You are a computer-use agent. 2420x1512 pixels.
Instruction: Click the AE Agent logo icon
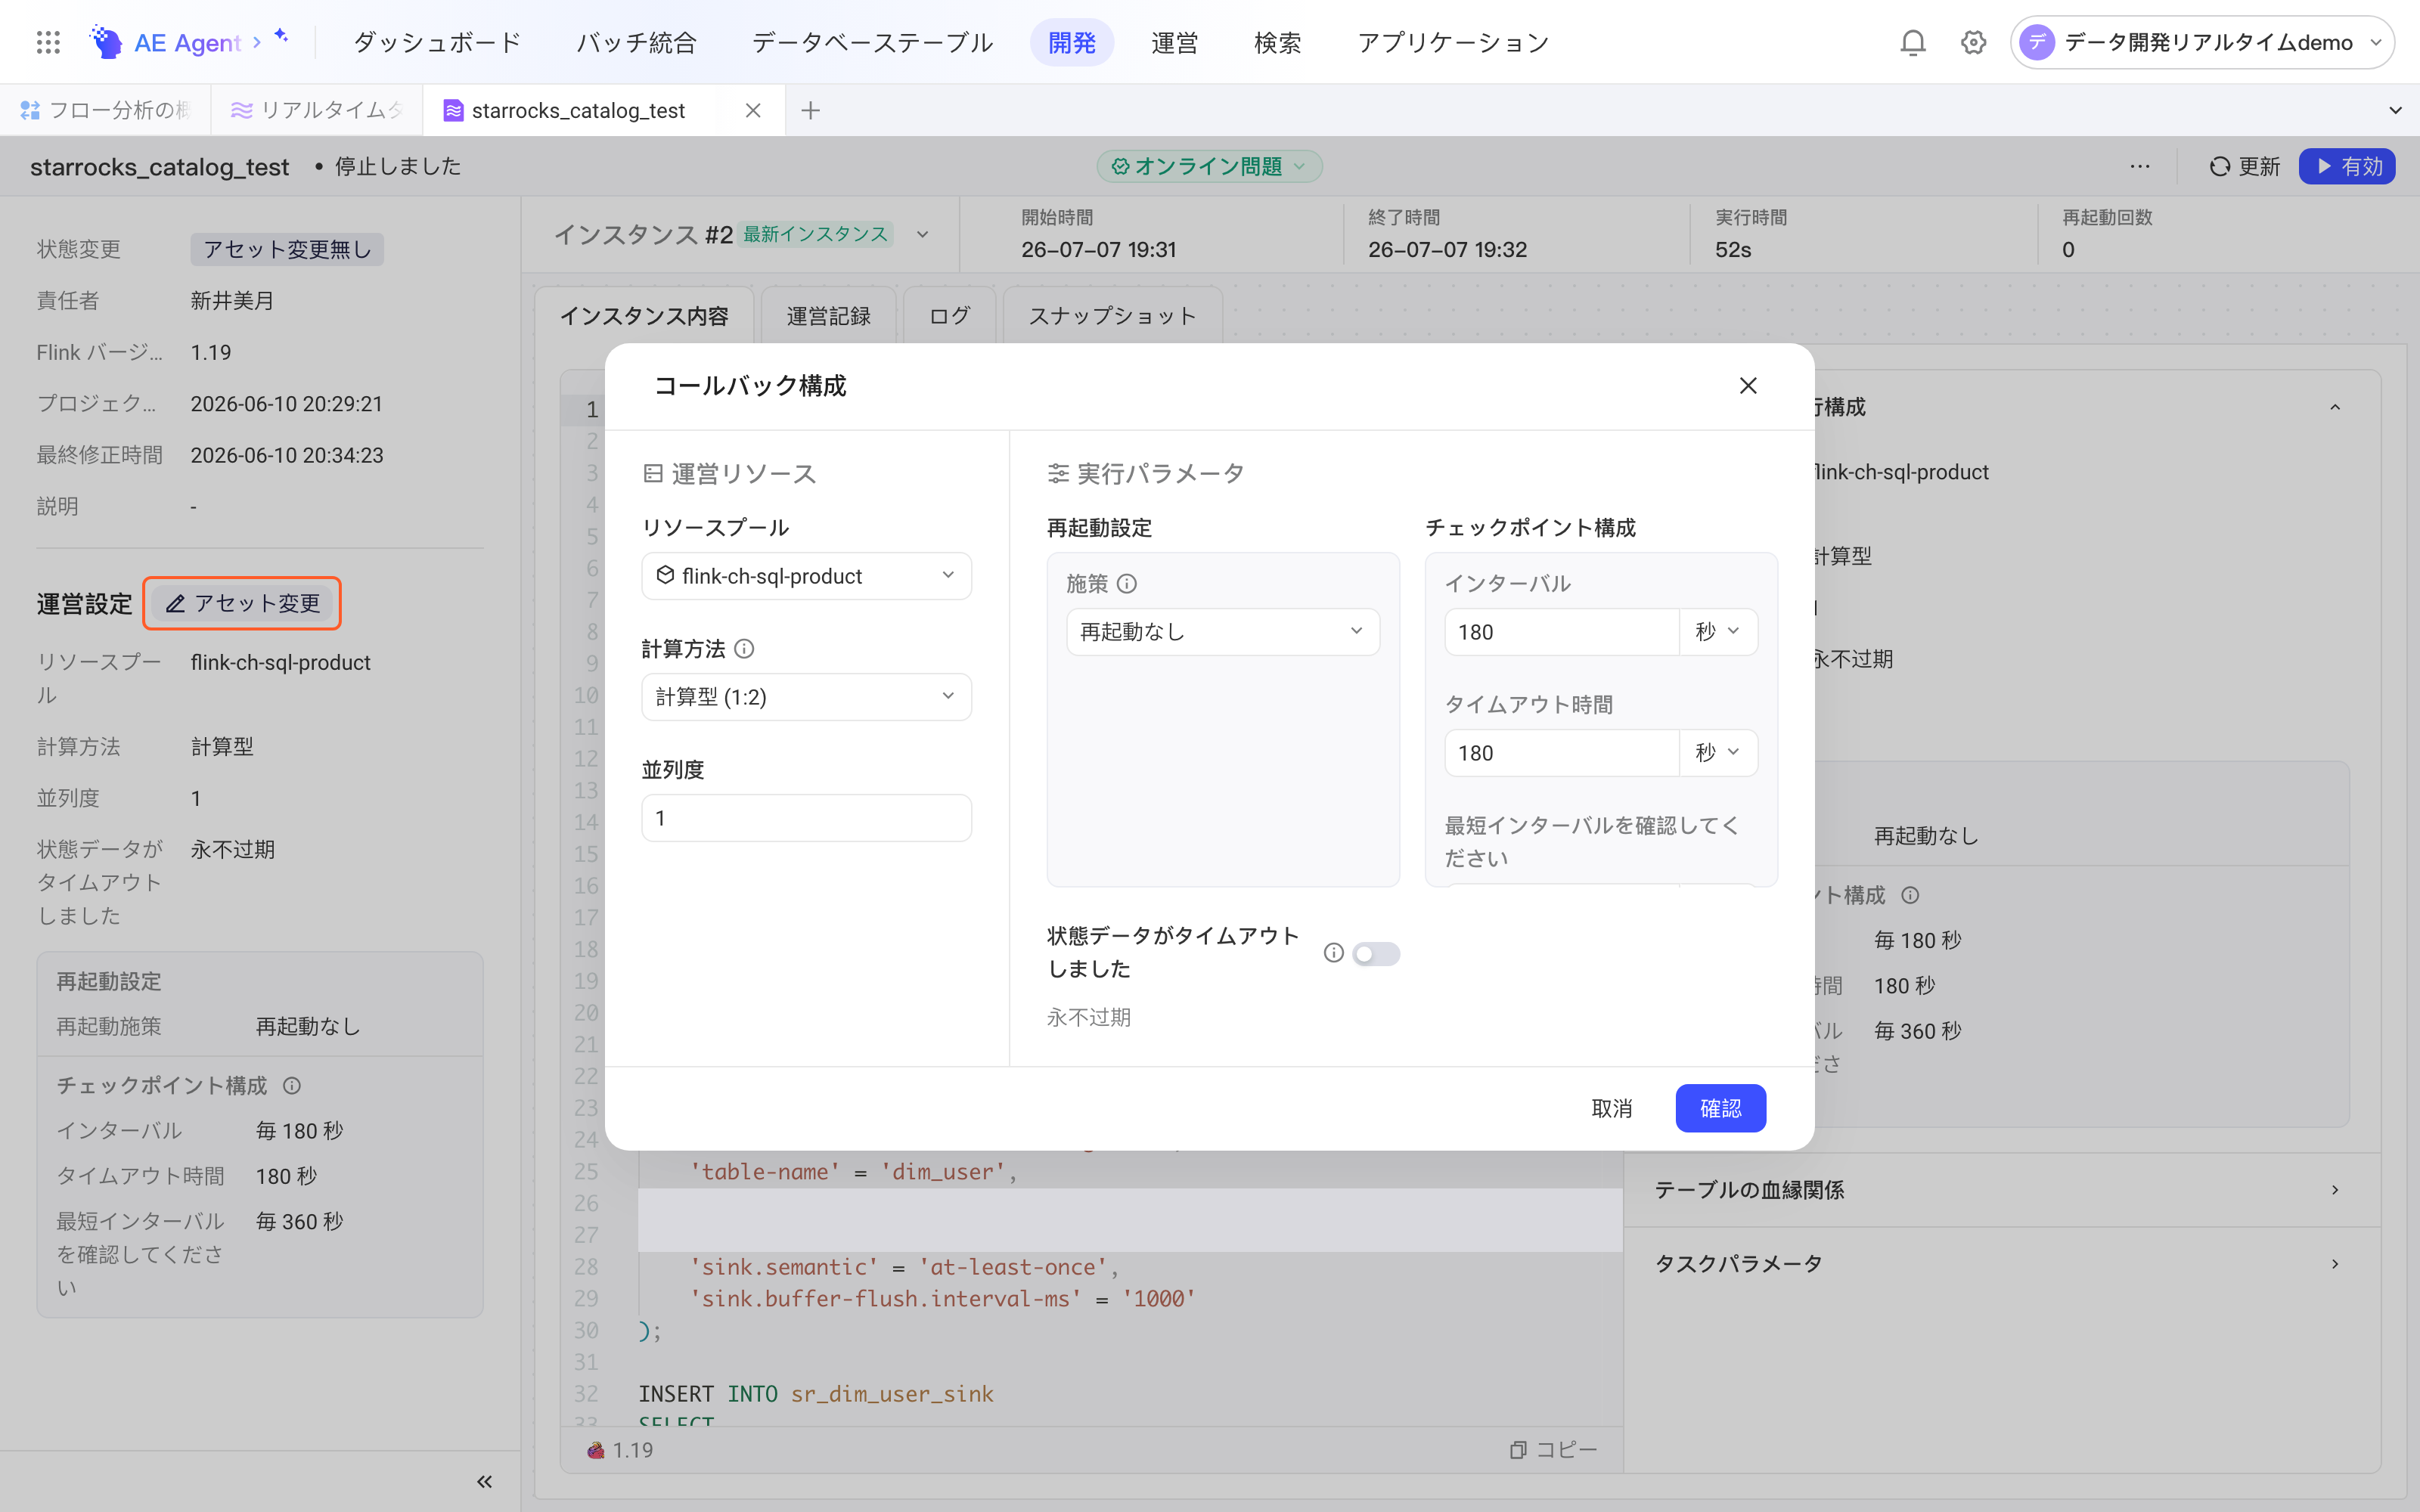pos(106,42)
